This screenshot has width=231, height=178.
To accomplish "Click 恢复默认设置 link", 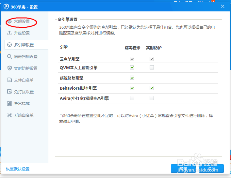I will (x=18, y=169).
